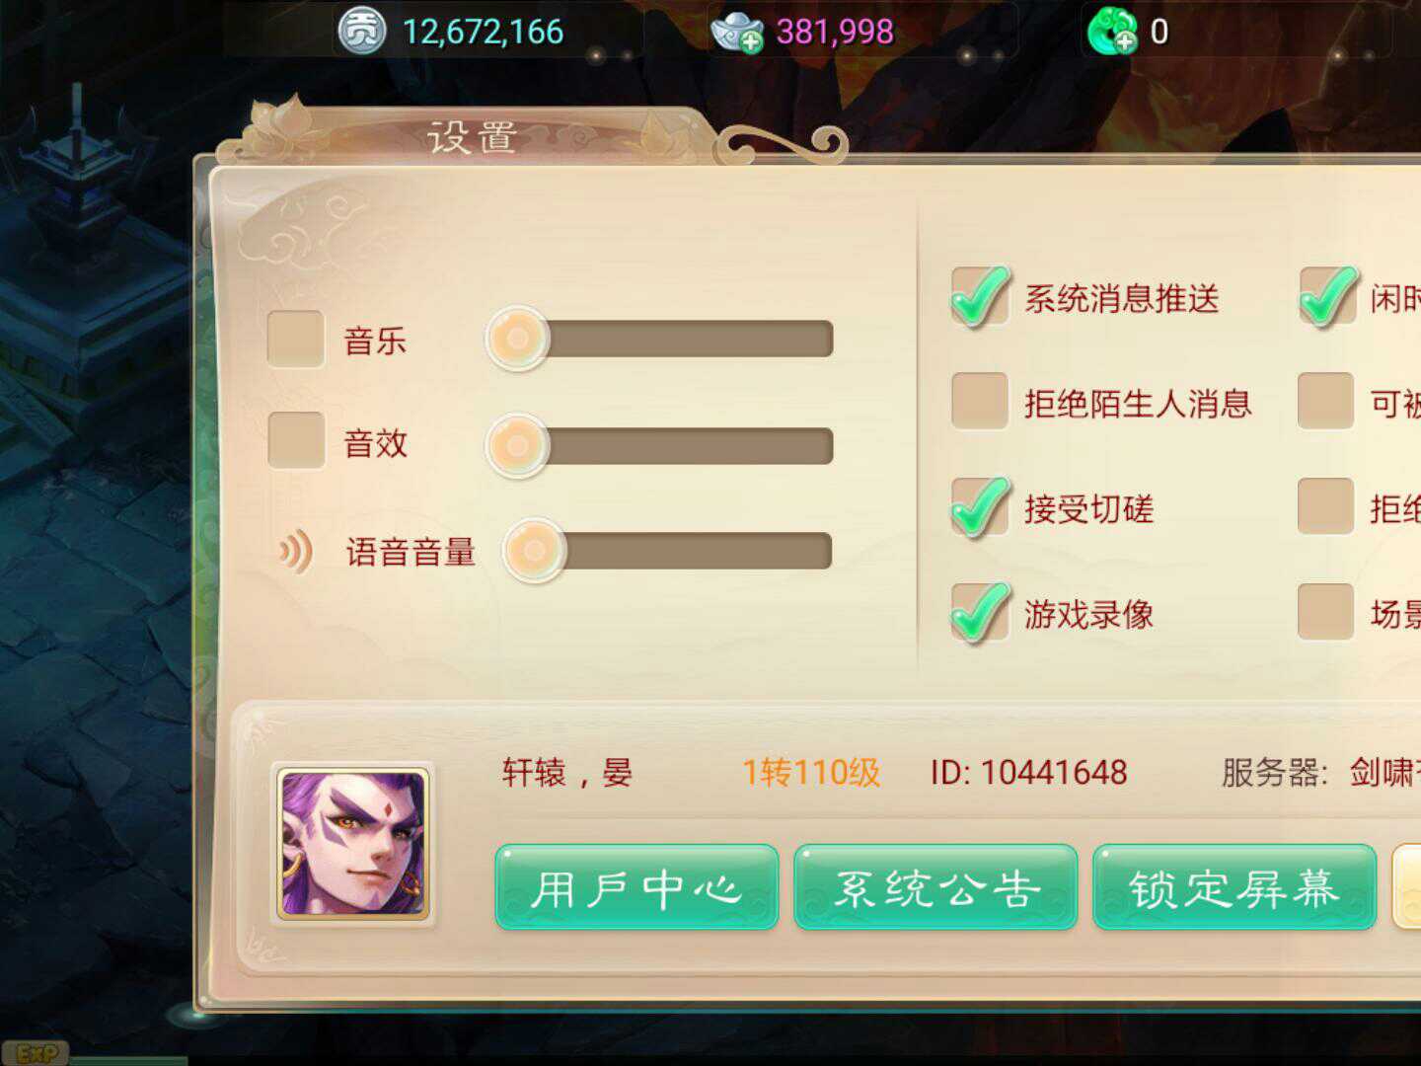This screenshot has height=1066, width=1421.
Task: Enable the 音效 sound effects checkbox
Action: coord(296,440)
